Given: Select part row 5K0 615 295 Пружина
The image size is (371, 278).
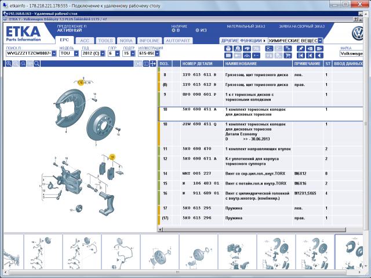Looking at the screenshot, I should click(260, 210).
